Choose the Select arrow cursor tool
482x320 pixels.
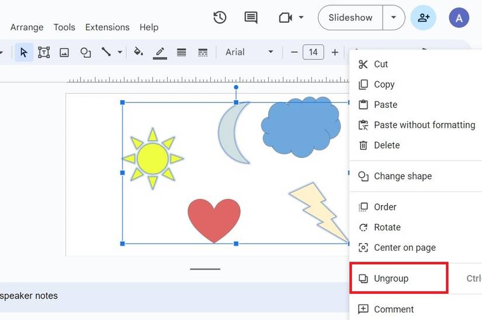coord(24,52)
